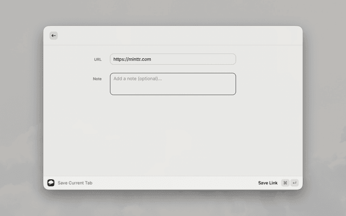
Task: Click the speech bubble extension icon
Action: pos(51,183)
